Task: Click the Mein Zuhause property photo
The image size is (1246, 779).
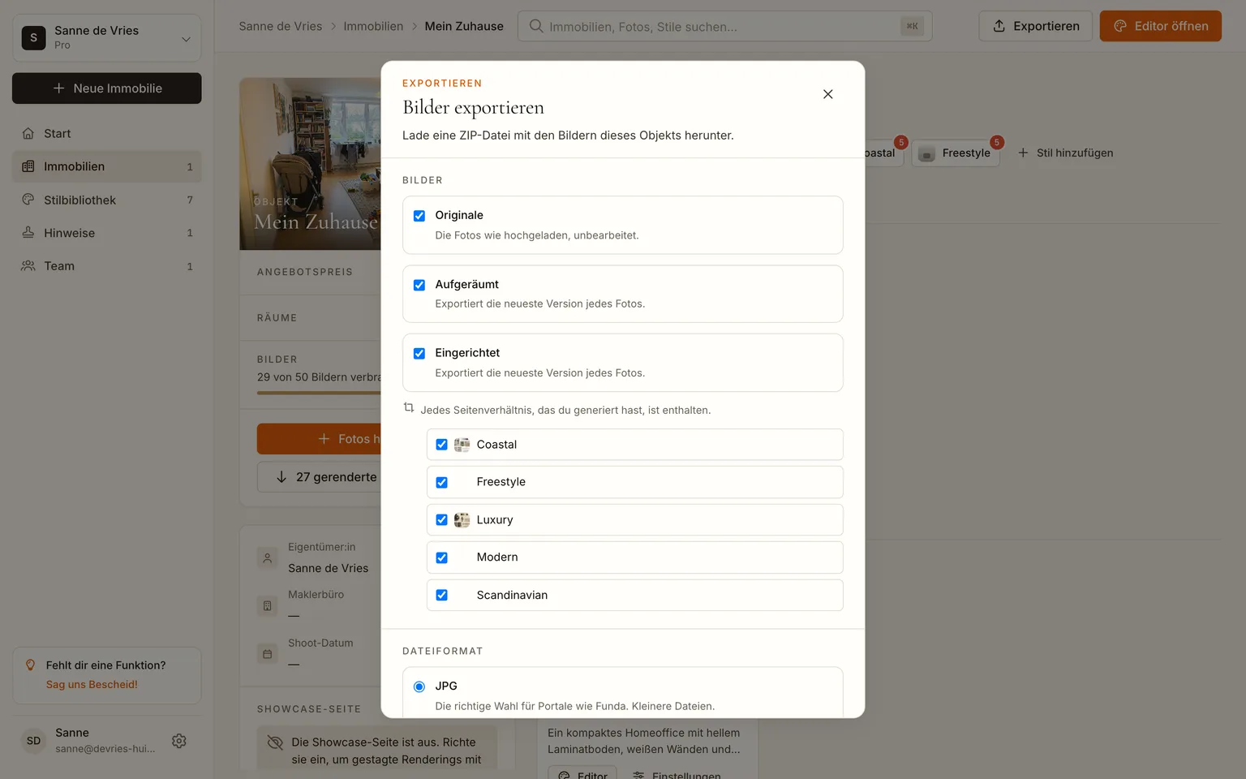Action: pyautogui.click(x=311, y=164)
